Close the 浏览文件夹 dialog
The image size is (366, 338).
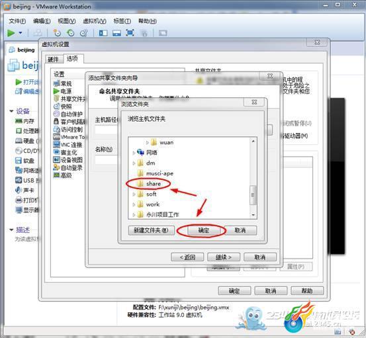point(254,102)
